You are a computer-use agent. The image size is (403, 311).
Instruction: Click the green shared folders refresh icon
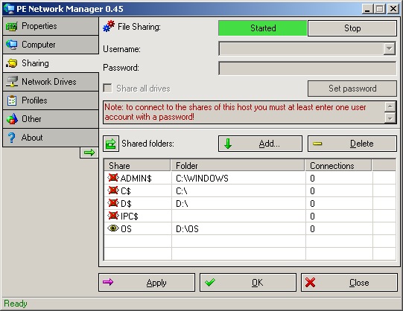111,144
